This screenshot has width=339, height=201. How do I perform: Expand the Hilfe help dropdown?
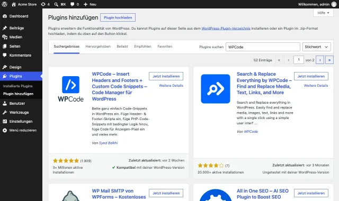pyautogui.click(x=323, y=13)
